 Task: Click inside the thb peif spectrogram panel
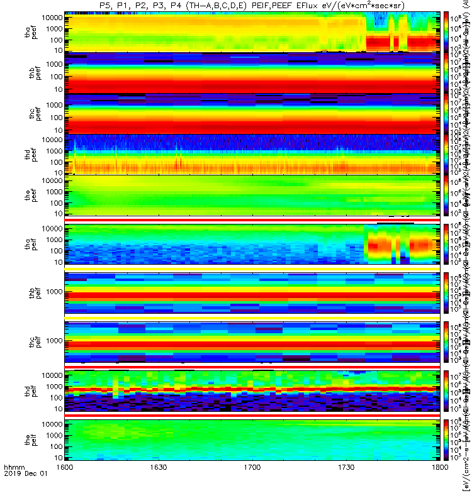(x=252, y=293)
